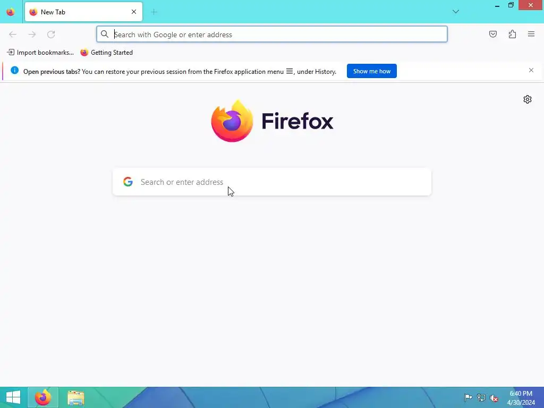
Task: Click the Search or enter address box
Action: [x=272, y=182]
